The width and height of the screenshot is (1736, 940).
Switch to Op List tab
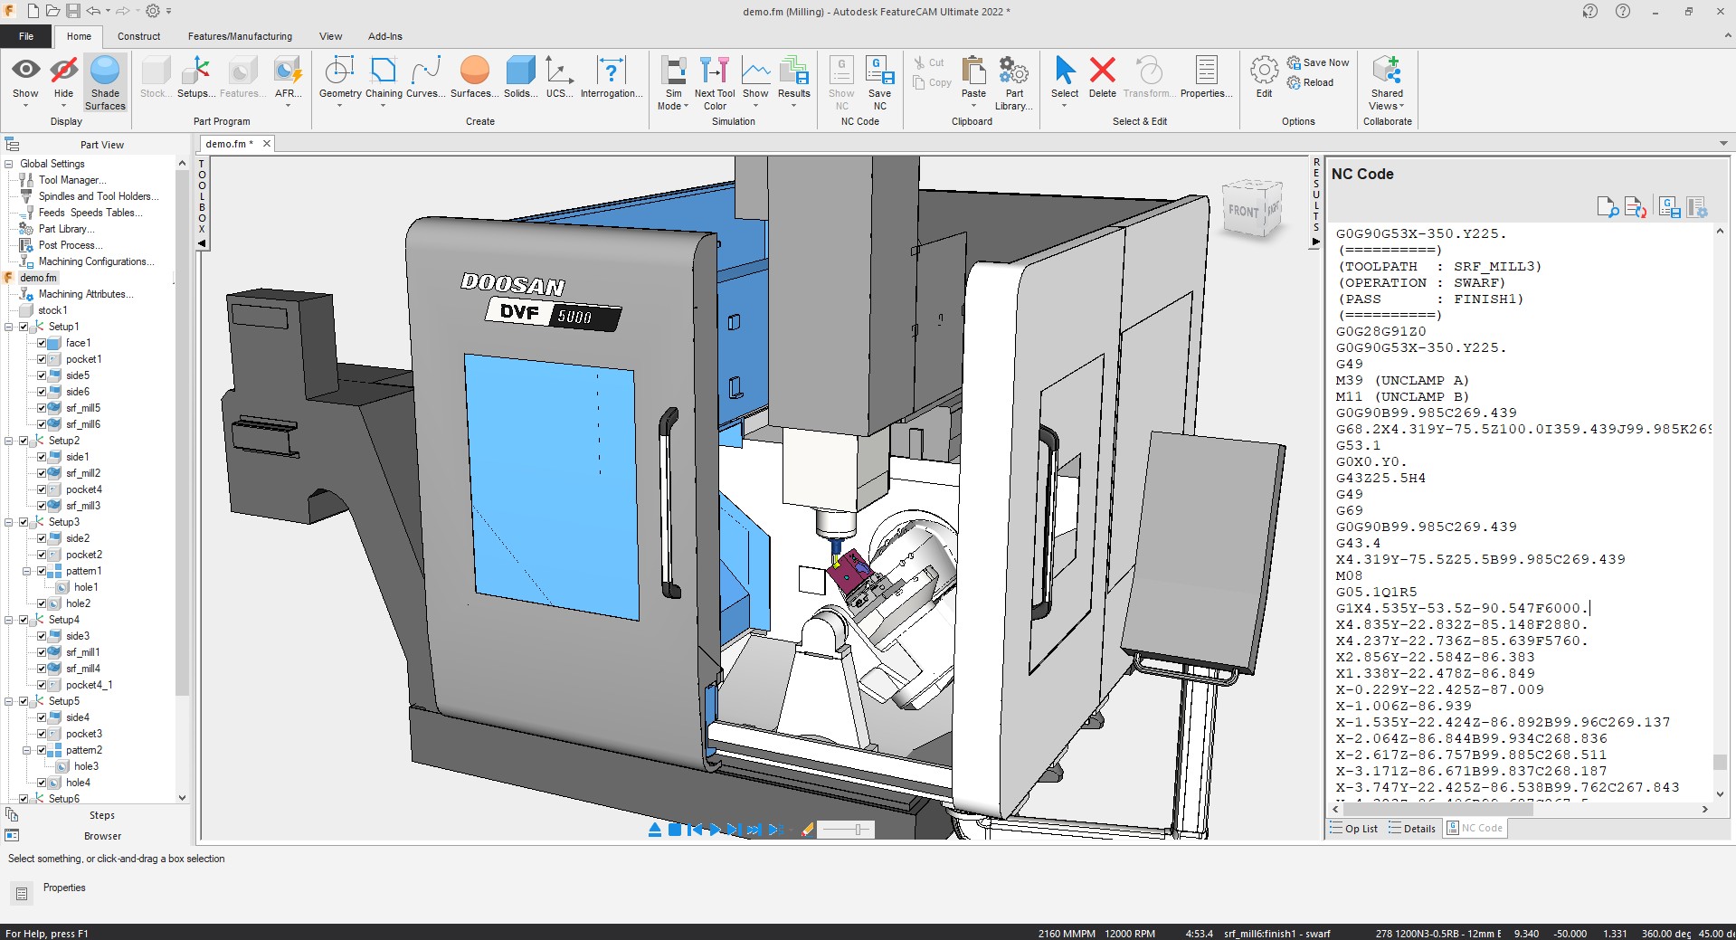tap(1354, 828)
